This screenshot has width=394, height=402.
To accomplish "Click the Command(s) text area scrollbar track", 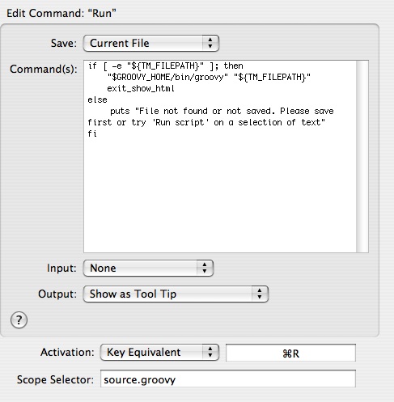I will 362,156.
